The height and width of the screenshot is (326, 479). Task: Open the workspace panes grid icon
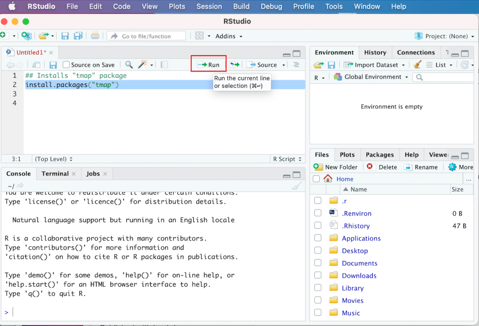pyautogui.click(x=199, y=36)
